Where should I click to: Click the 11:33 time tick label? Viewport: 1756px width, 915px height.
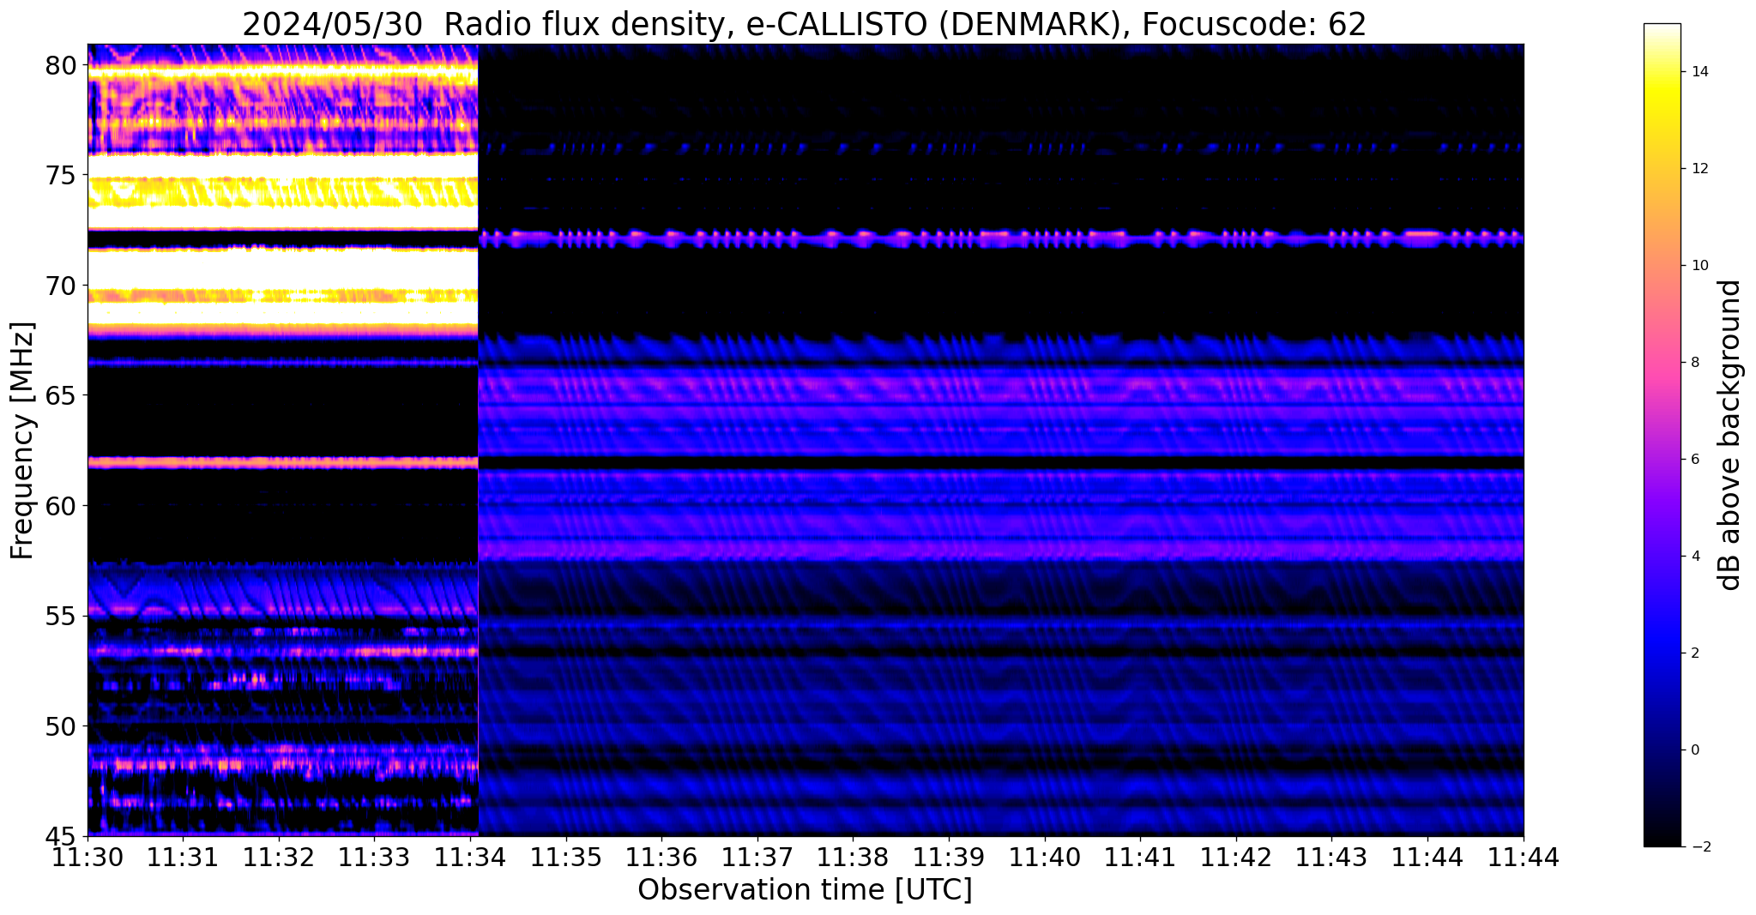[375, 858]
